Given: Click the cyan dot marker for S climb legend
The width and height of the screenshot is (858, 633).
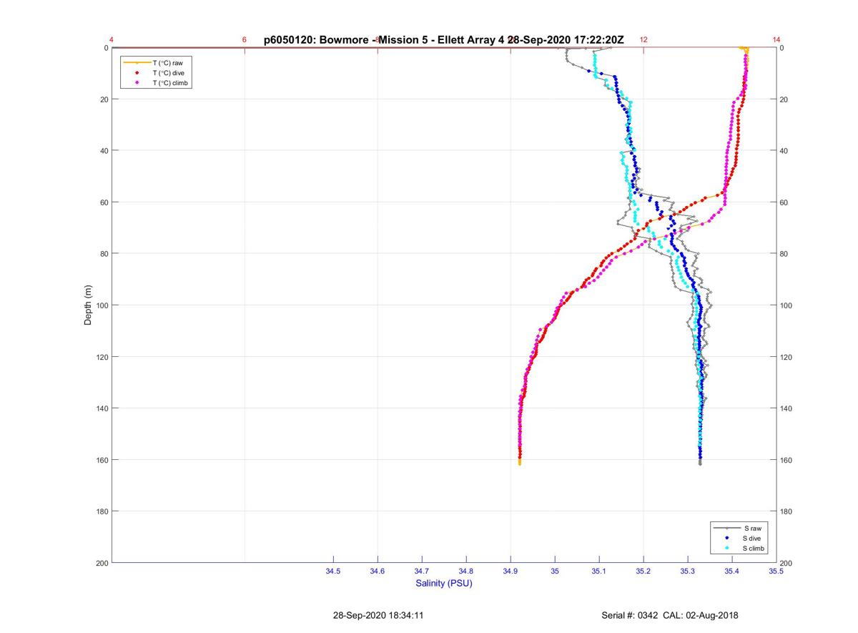Looking at the screenshot, I should [x=727, y=548].
